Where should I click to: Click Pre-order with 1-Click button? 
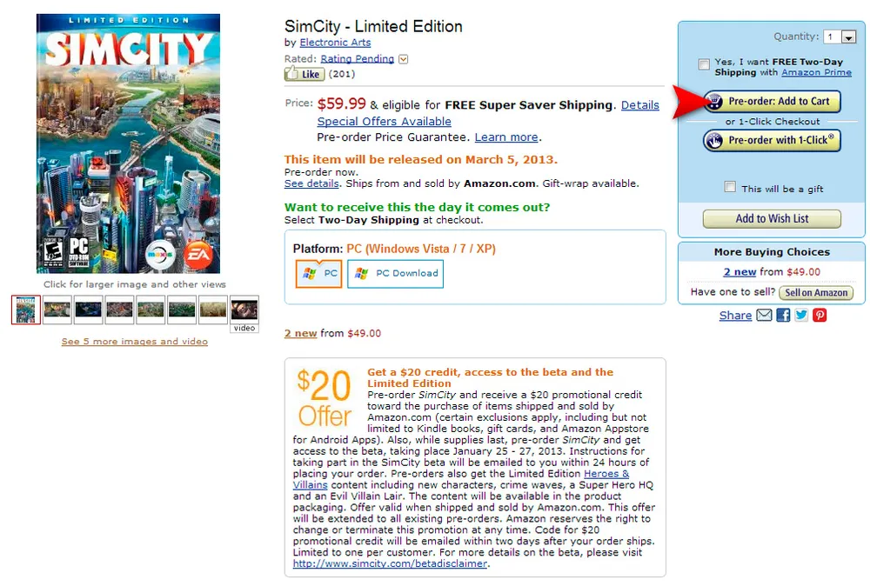(772, 140)
